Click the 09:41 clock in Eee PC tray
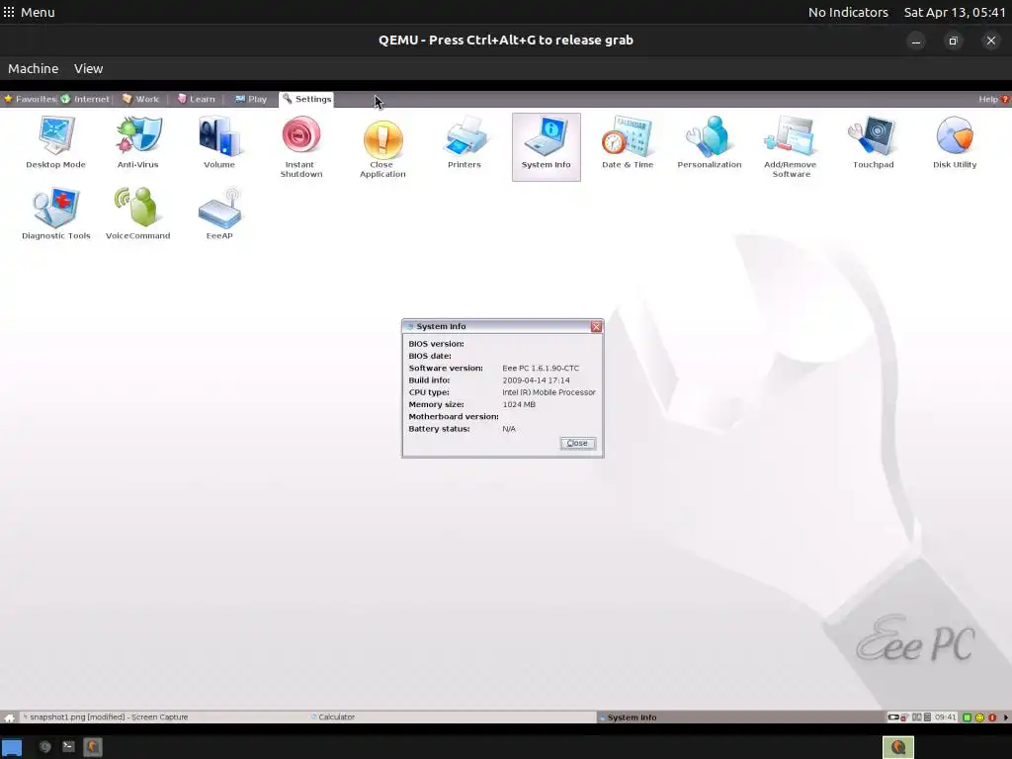The image size is (1012, 759). (x=946, y=717)
